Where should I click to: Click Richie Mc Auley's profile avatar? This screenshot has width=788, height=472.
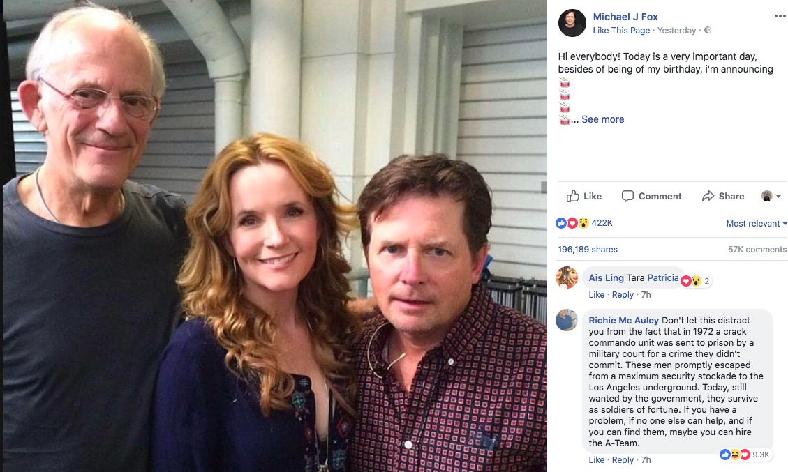(567, 320)
